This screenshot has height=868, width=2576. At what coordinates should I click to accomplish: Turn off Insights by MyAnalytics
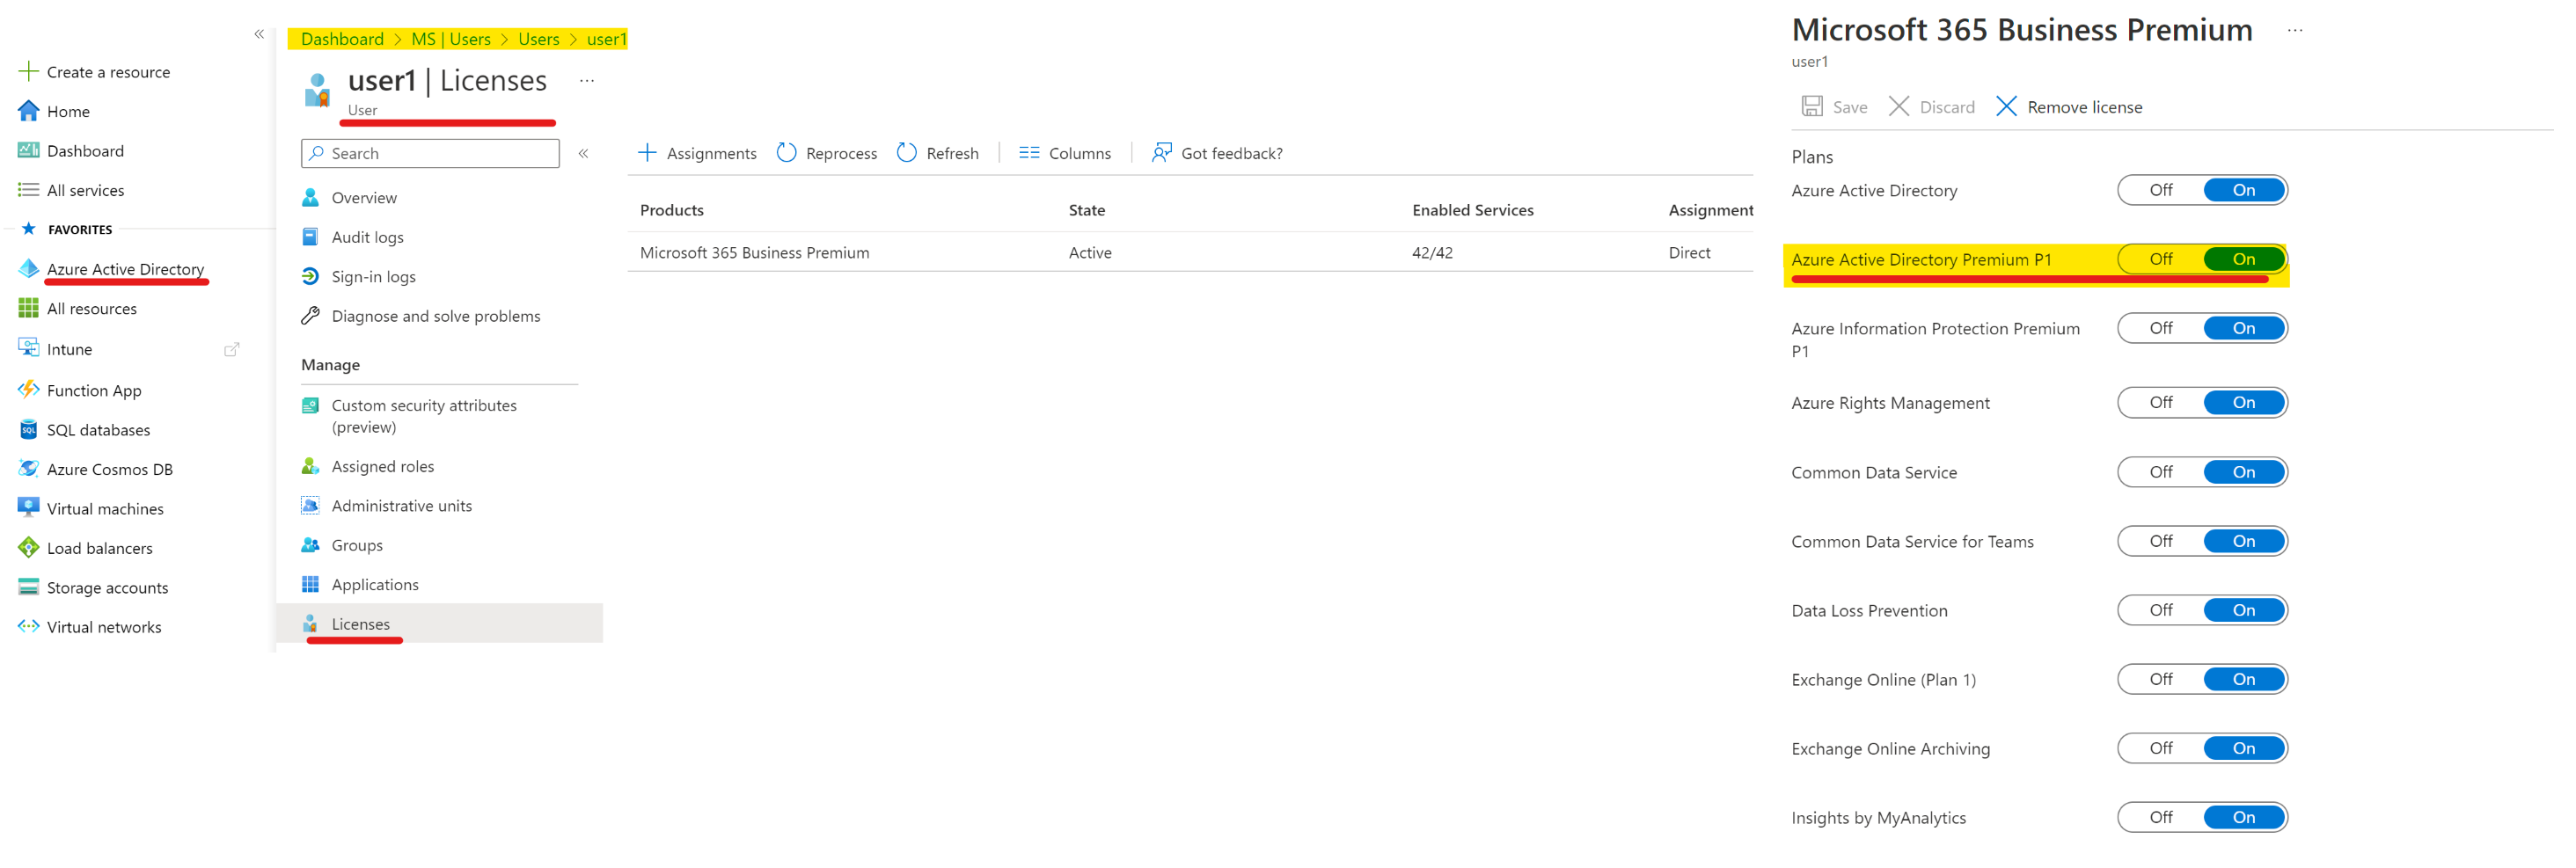[x=2160, y=817]
